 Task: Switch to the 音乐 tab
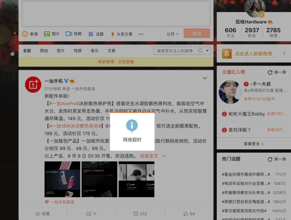click(x=95, y=51)
